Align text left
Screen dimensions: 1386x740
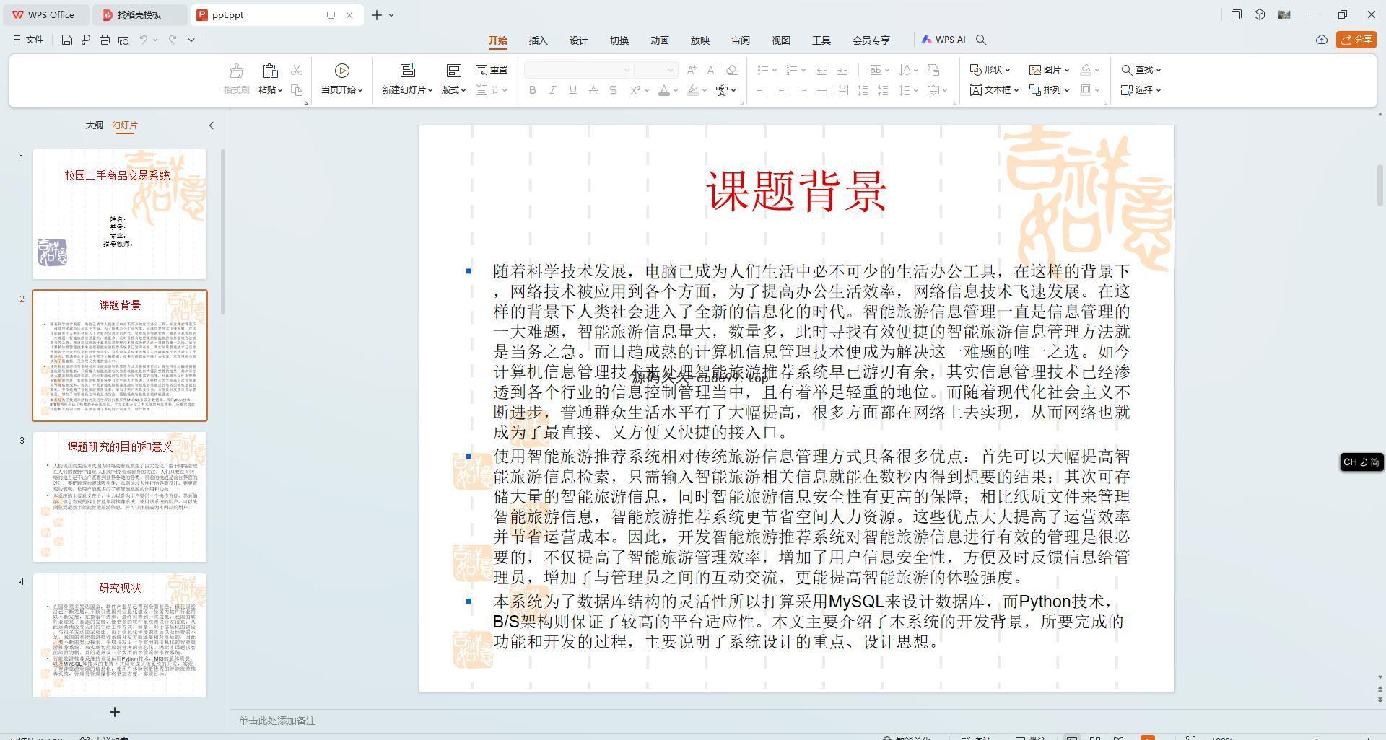click(761, 90)
